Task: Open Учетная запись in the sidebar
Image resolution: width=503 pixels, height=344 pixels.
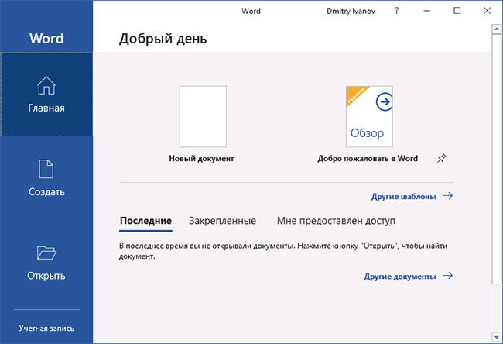Action: tap(46, 328)
